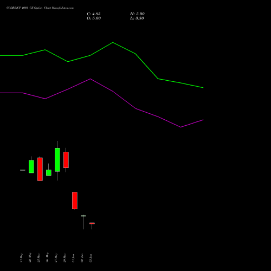This screenshot has height=271, width=271.
Task: Click the flat 21 May candlestick
Action: [23, 170]
